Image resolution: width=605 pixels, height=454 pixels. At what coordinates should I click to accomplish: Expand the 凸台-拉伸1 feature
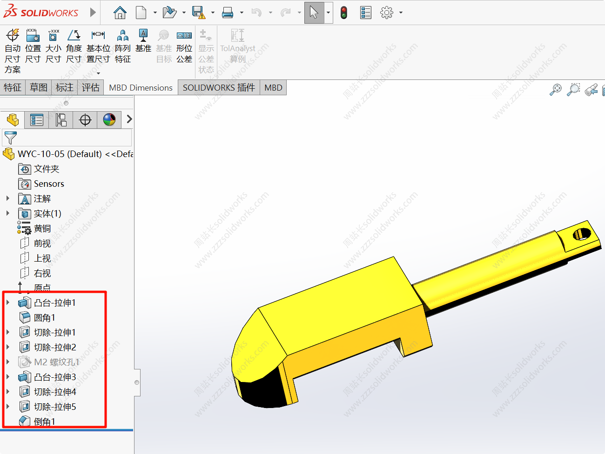click(x=8, y=303)
